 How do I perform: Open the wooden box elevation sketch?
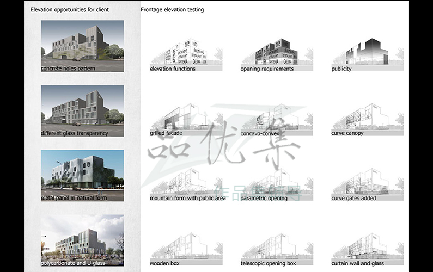click(x=186, y=245)
